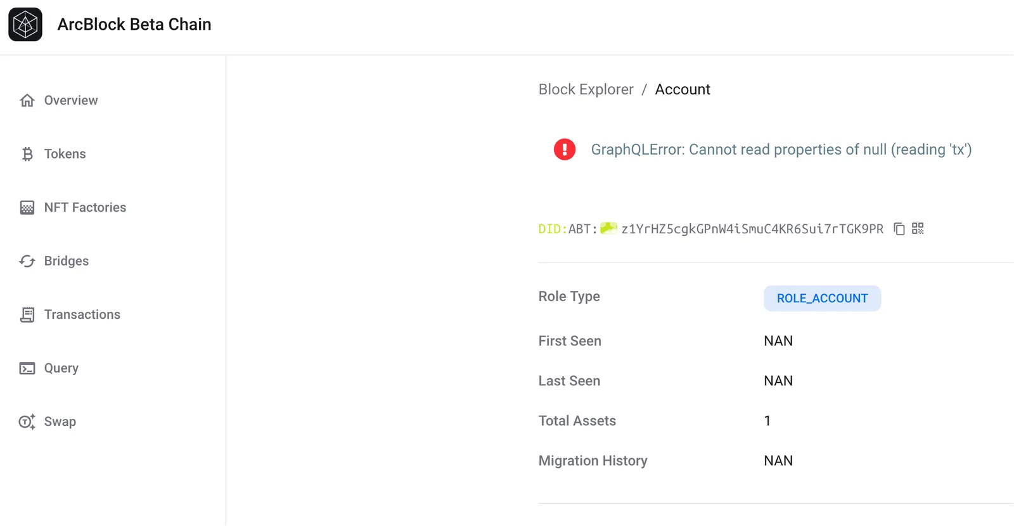The width and height of the screenshot is (1014, 526).
Task: Click the ArcBlock Beta Chain title
Action: click(134, 24)
